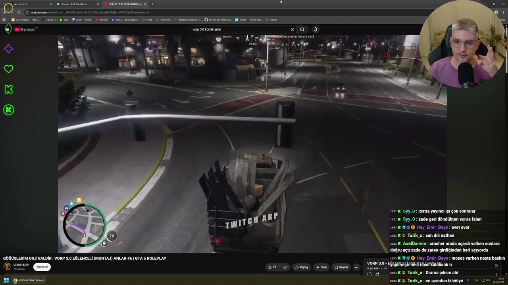Click the "Drama çıksın abi" chat message
Viewport: 508px width, 285px height.
442,273
